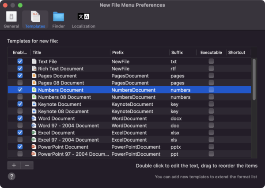The height and width of the screenshot is (188, 265).
Task: Sort by the Prefix column header
Action: 140,53
